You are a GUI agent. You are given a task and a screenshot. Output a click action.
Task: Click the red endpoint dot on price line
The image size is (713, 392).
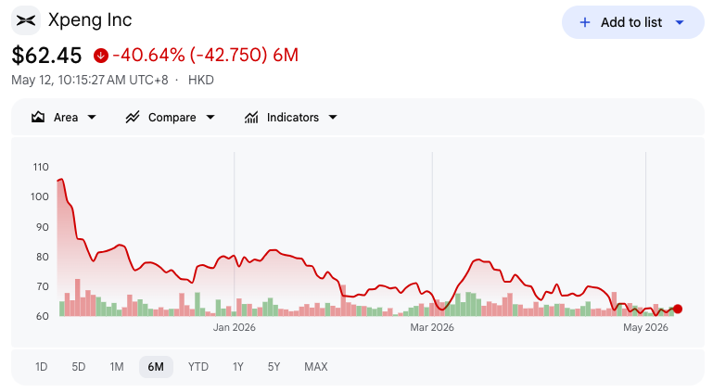678,309
